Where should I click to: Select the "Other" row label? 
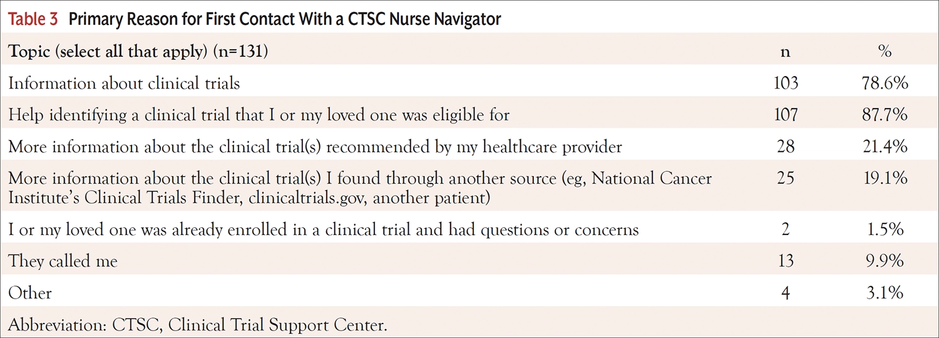30,292
